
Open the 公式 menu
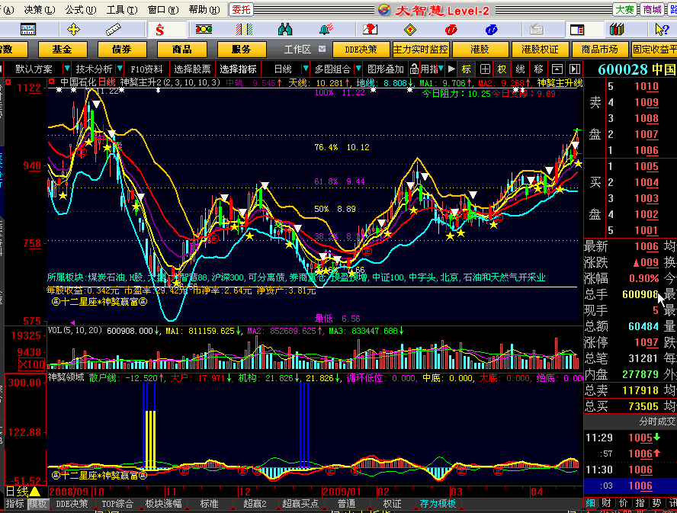pyautogui.click(x=81, y=9)
